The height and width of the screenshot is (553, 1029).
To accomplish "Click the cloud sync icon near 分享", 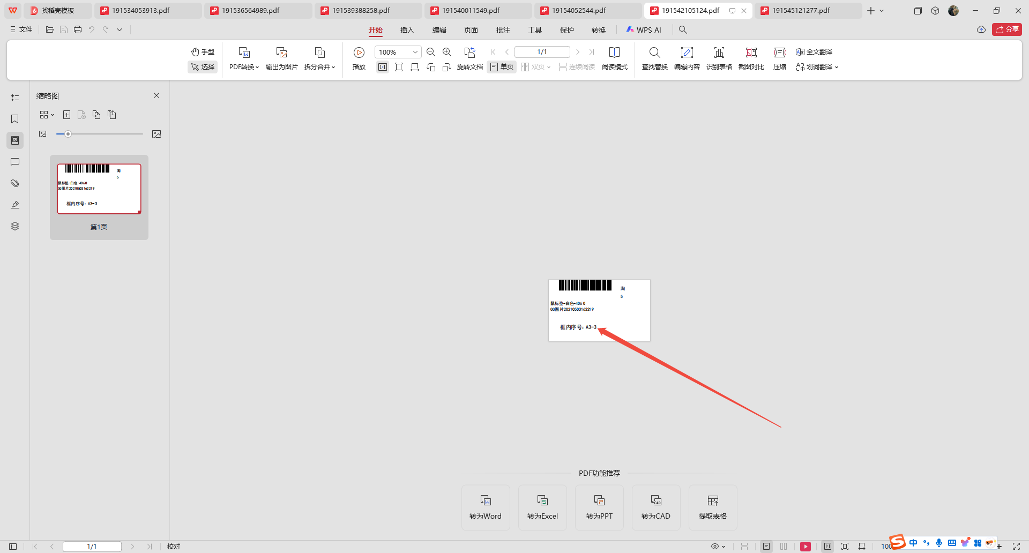I will point(981,29).
